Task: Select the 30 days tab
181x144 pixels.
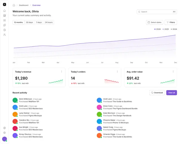Action: click(x=29, y=22)
